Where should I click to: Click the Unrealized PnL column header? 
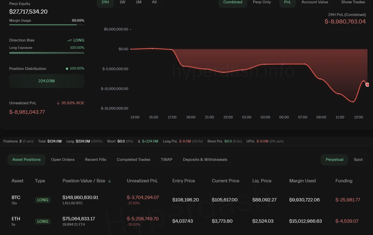[x=142, y=181]
